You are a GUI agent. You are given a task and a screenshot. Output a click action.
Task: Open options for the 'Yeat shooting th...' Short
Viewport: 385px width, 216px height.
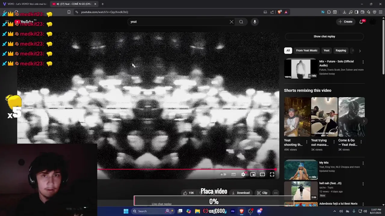pyautogui.click(x=307, y=142)
